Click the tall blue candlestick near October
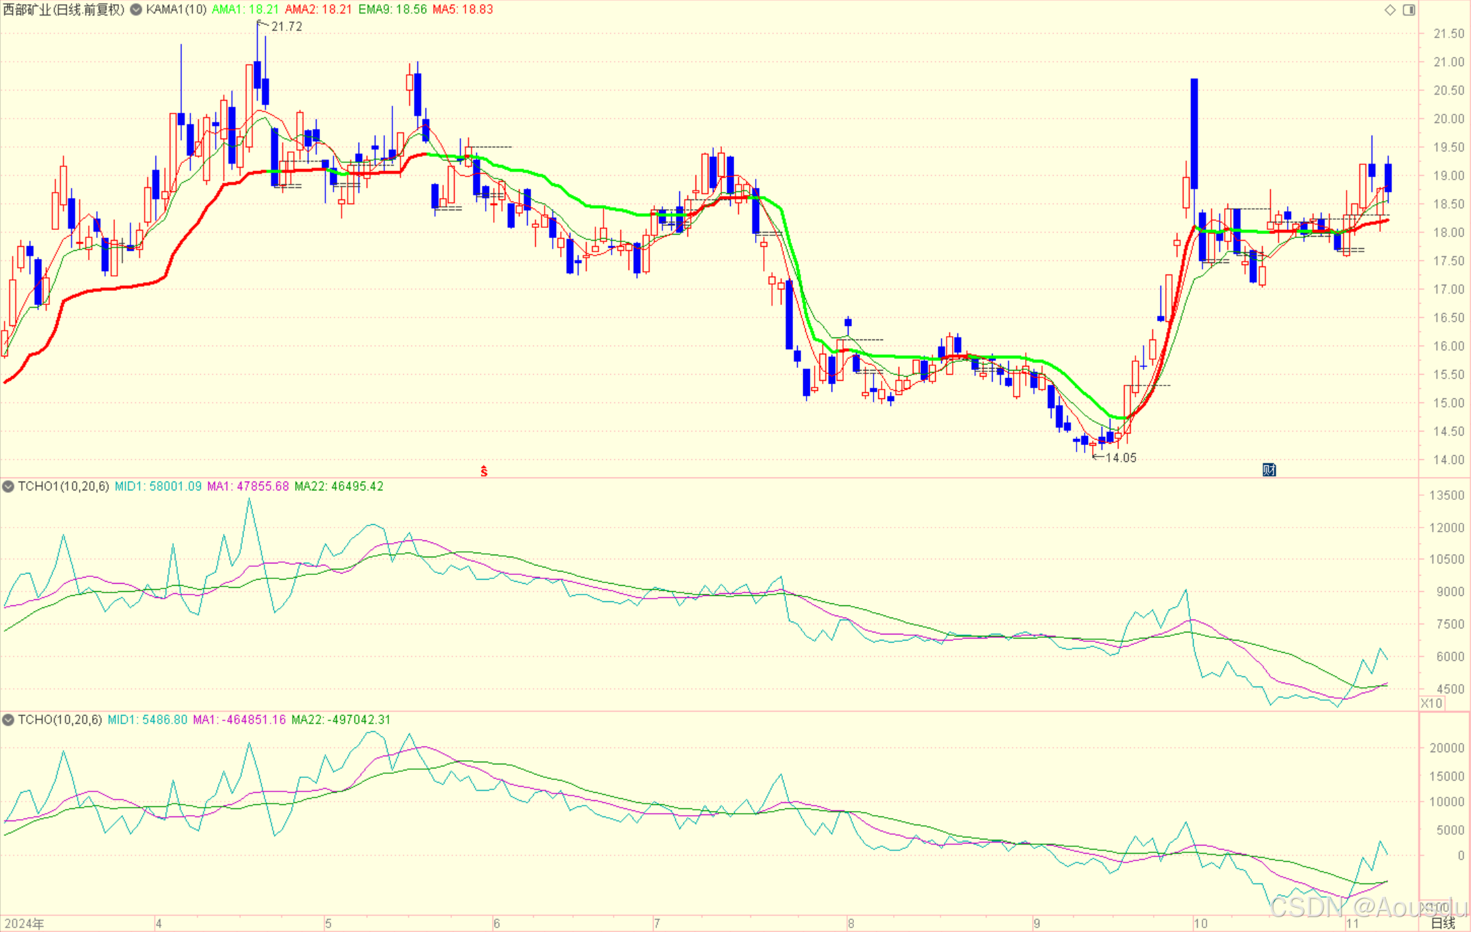Screen dimensions: 1471x932 1194,133
